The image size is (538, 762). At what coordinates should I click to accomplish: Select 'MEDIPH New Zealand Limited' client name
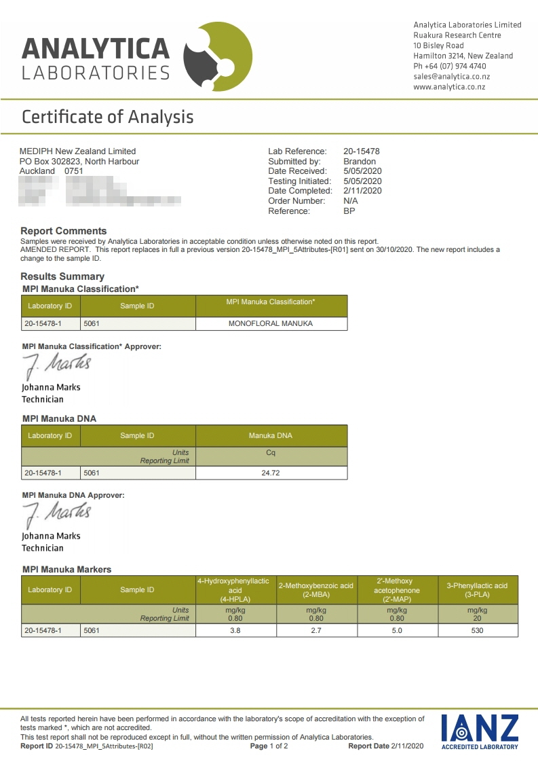78,151
